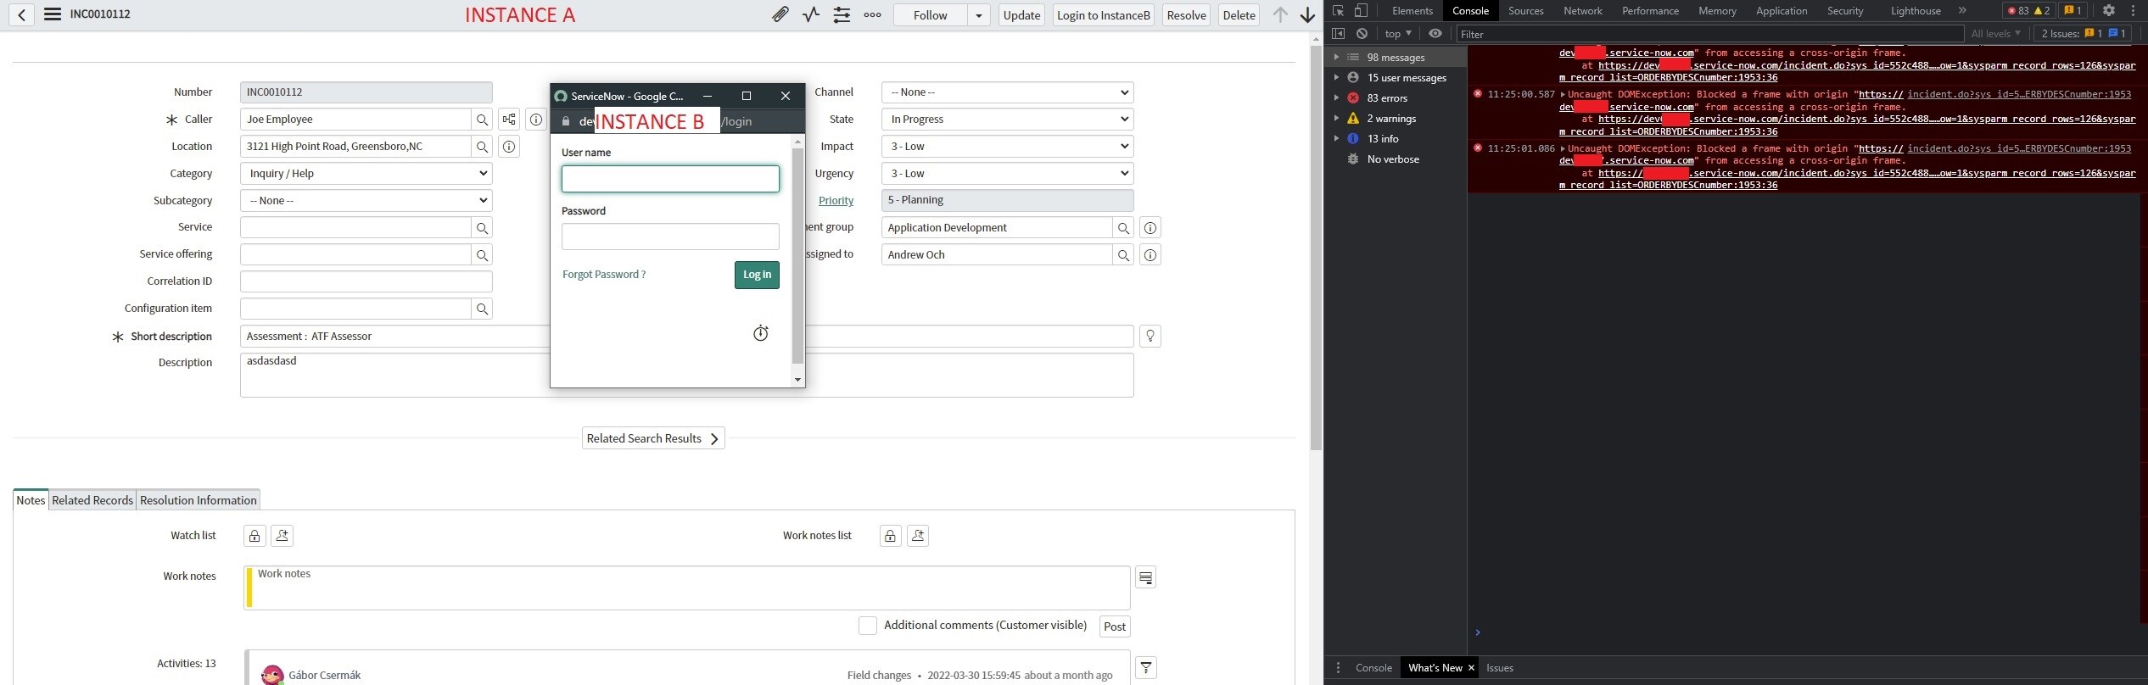Open the State dropdown
This screenshot has width=2148, height=685.
(1007, 120)
